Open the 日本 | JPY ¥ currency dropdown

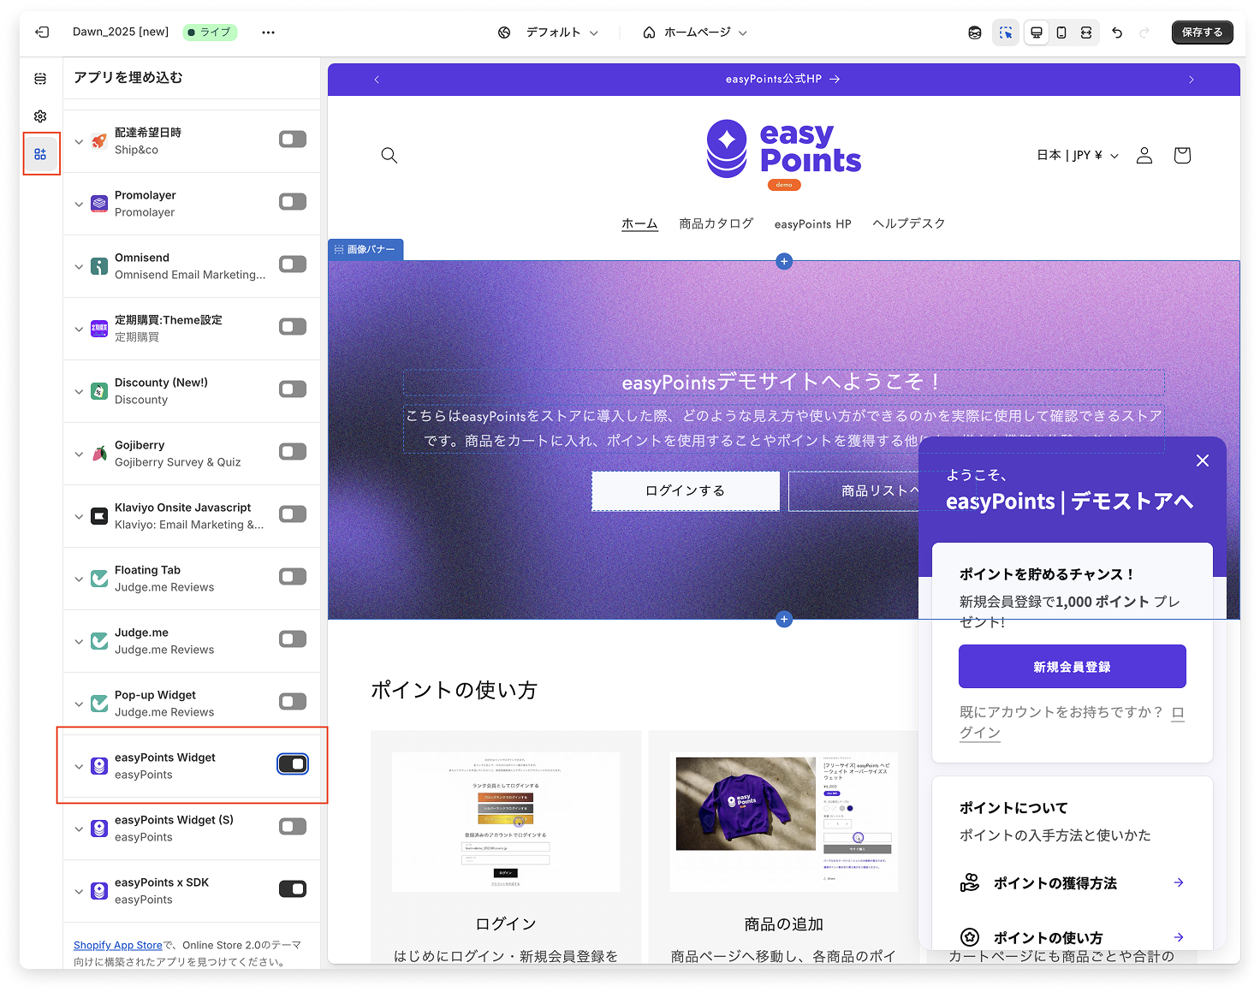tap(1078, 155)
